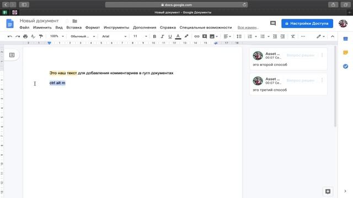This screenshot has width=353, height=198.
Task: Click the browser share icon
Action: tap(333, 5)
